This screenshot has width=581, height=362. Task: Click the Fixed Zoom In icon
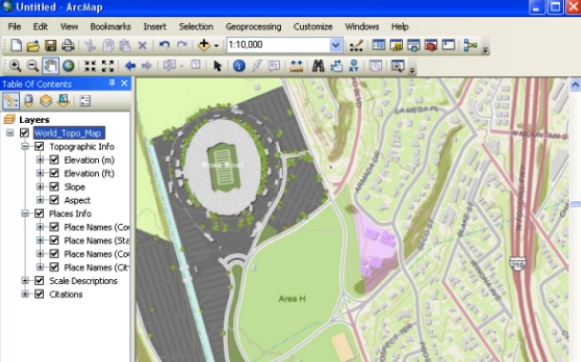(90, 66)
